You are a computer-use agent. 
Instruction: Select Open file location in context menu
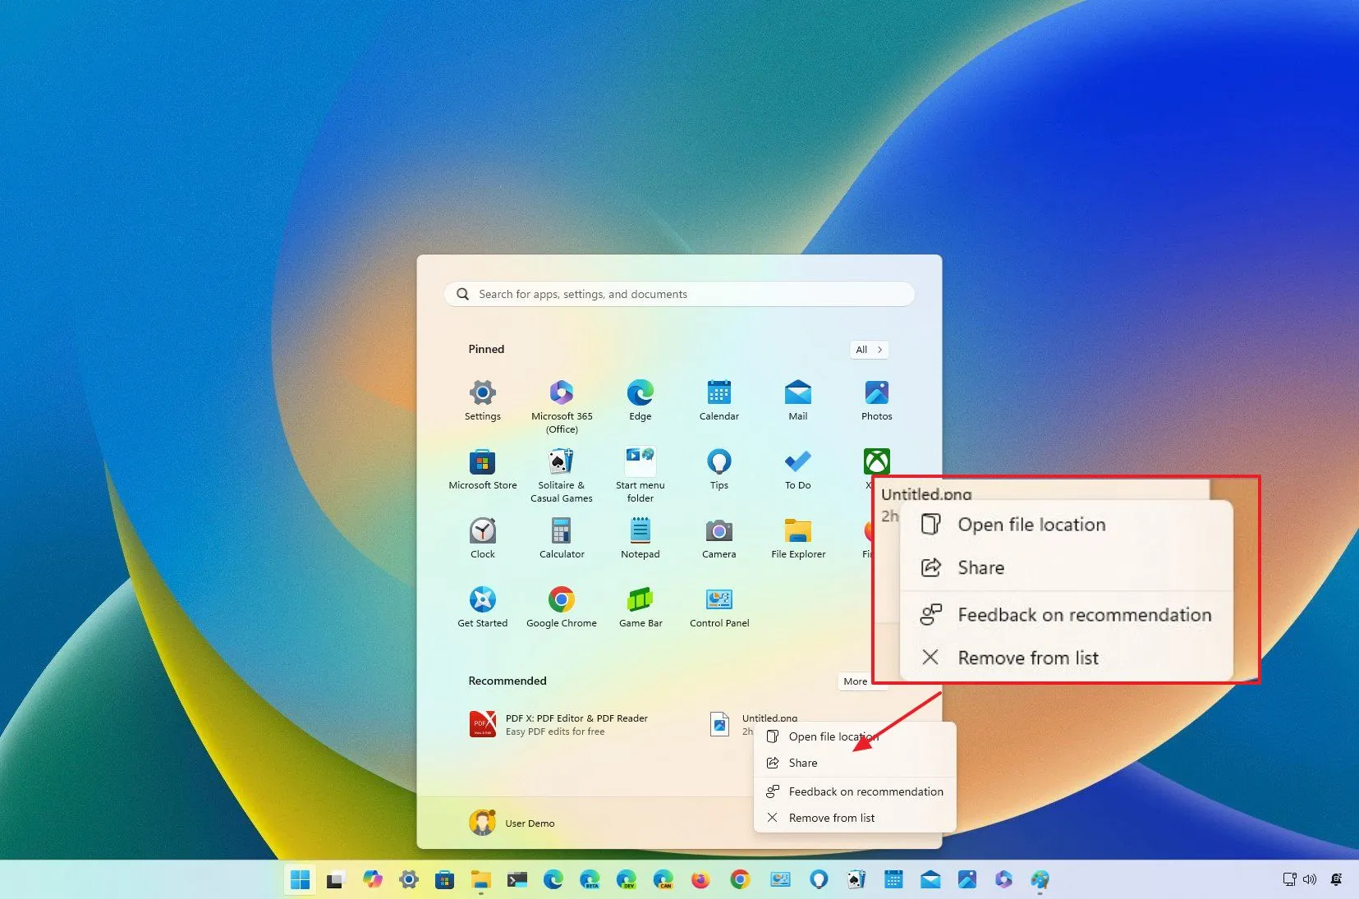pos(855,736)
